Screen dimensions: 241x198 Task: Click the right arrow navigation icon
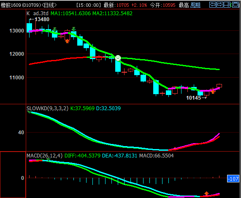pos(220,5)
